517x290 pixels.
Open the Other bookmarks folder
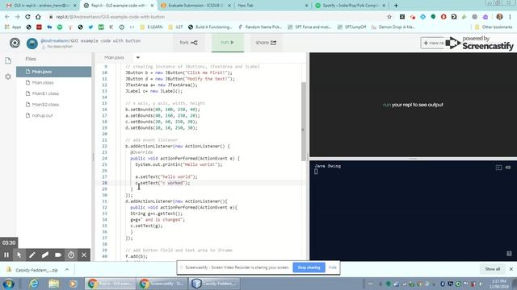[x=494, y=27]
